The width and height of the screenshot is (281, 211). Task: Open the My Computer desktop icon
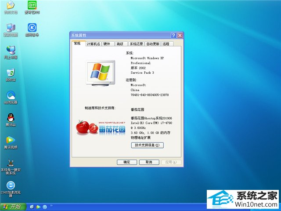click(11, 30)
